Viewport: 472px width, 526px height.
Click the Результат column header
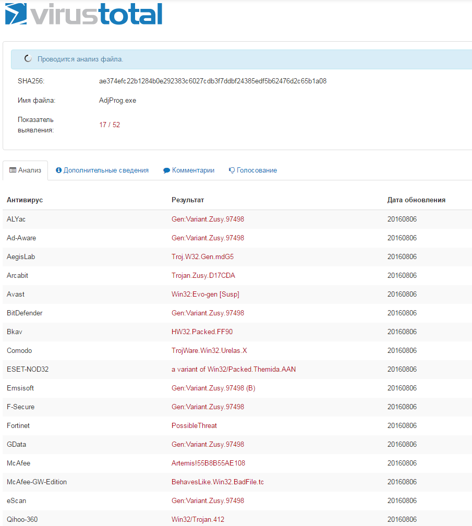(x=188, y=200)
